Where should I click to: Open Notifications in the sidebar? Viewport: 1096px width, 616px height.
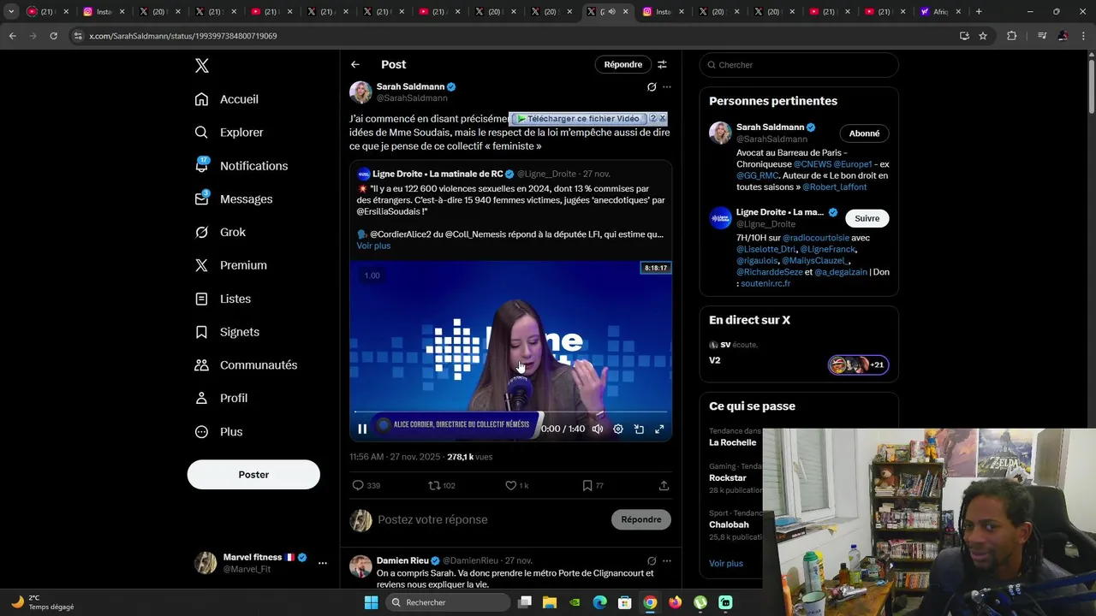click(x=241, y=166)
